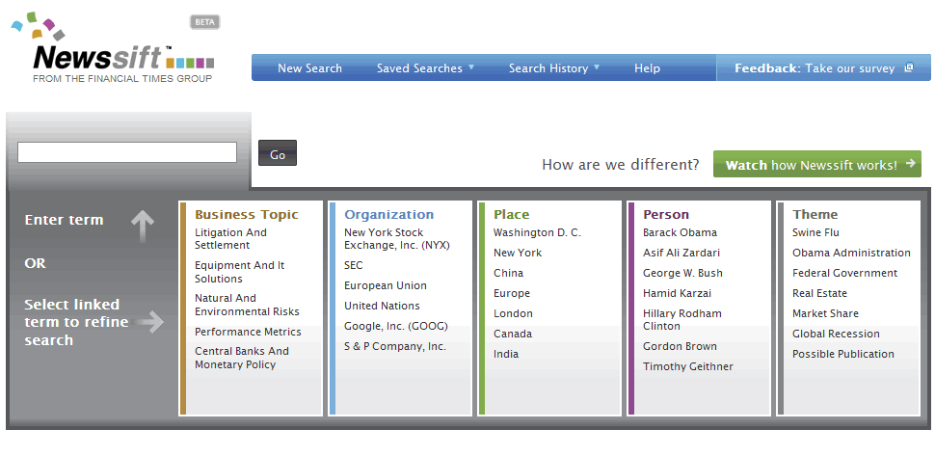Choose Swine Flu under Theme
This screenshot has width=935, height=456.
tap(815, 232)
